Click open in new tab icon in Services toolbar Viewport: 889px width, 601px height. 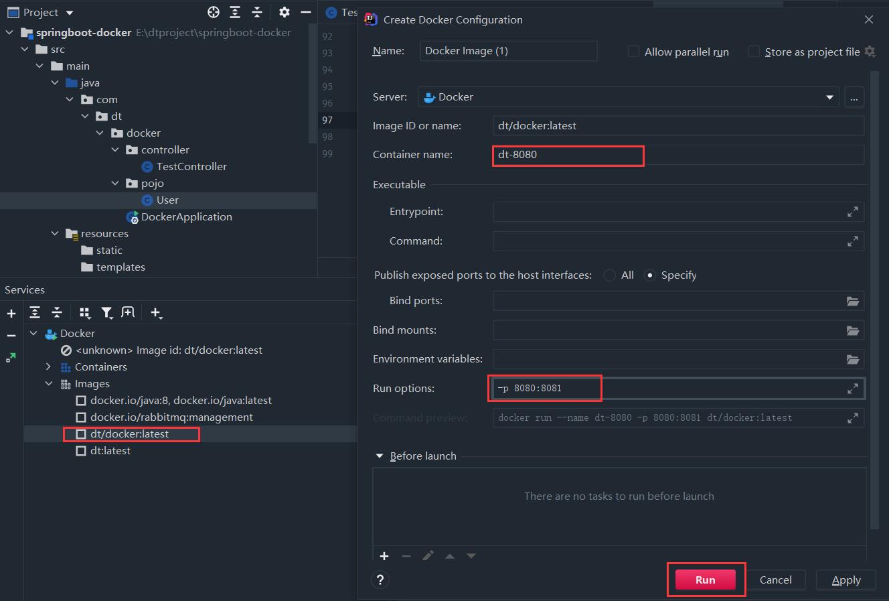[128, 313]
